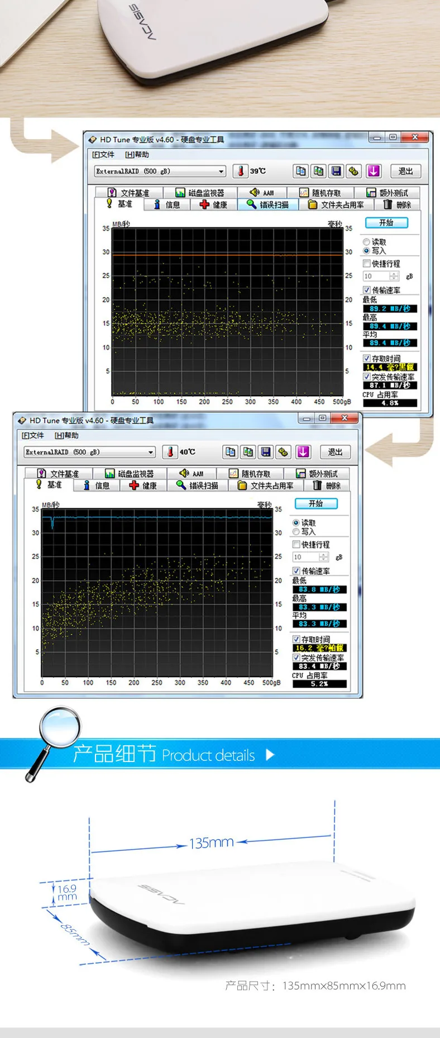Select 写入 radio in the 40℃ window
This screenshot has width=440, height=1038.
pos(296,532)
